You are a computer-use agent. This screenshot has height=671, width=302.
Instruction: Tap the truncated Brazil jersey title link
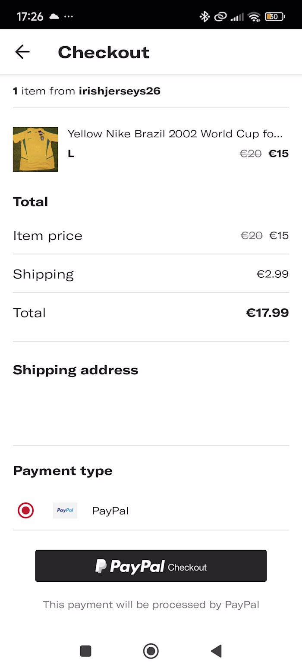pos(175,134)
